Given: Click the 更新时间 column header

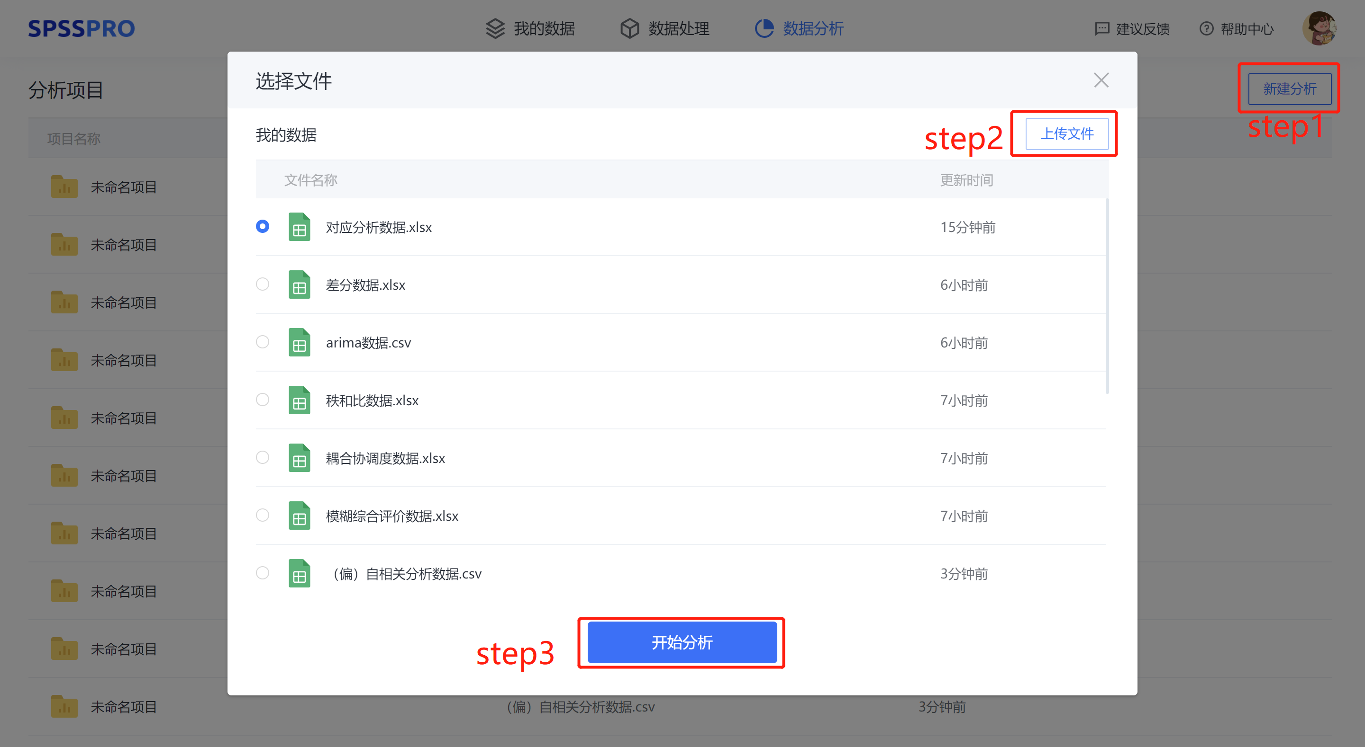Looking at the screenshot, I should [x=966, y=180].
